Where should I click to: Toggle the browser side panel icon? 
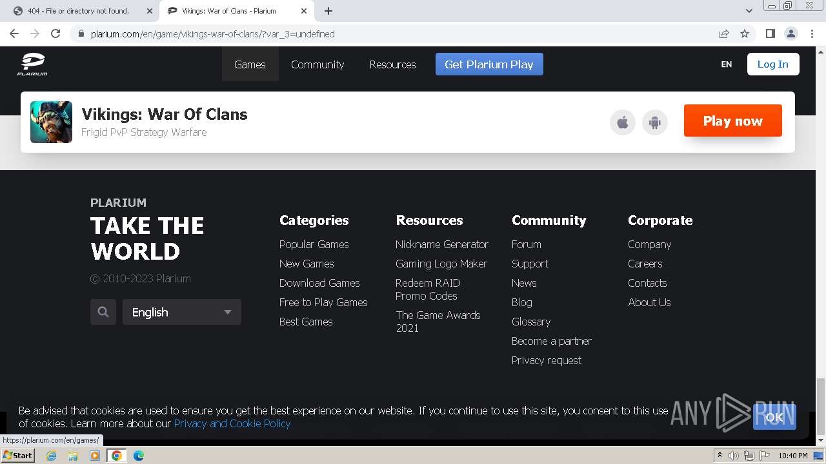click(770, 34)
